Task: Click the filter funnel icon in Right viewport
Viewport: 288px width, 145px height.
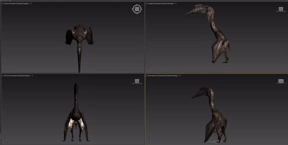Action: (x=175, y=4)
